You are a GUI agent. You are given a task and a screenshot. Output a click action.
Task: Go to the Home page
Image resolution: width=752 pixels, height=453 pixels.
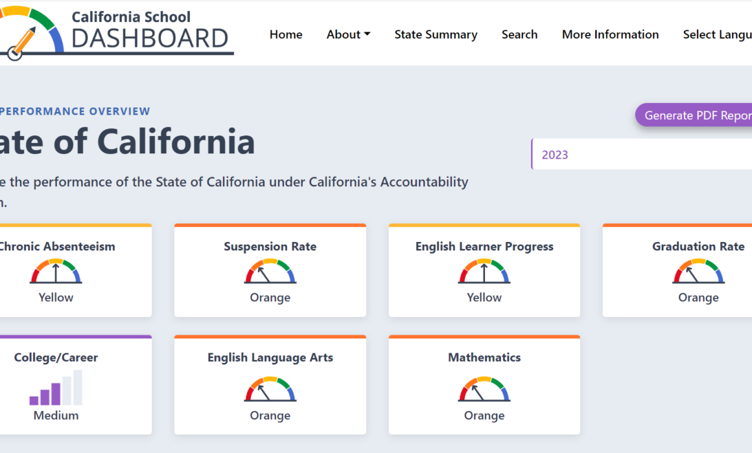pyautogui.click(x=286, y=35)
